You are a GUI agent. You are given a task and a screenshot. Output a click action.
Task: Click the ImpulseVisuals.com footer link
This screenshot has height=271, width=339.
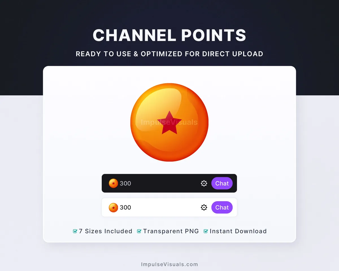click(x=169, y=265)
